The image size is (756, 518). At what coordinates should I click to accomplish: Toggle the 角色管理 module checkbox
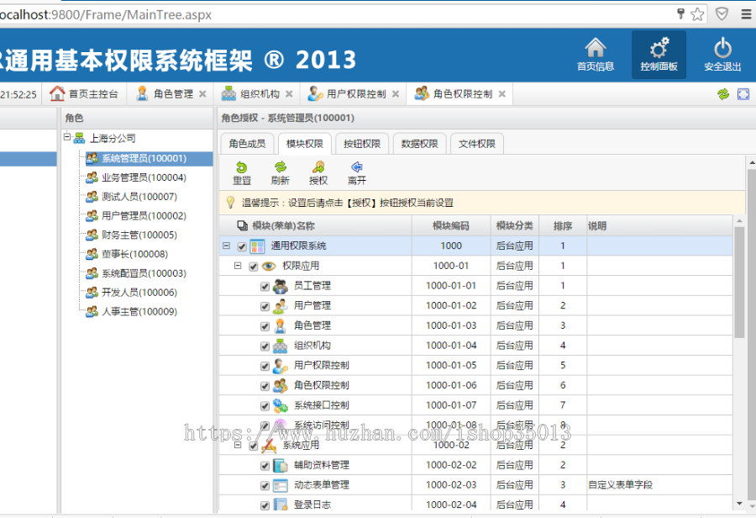[x=264, y=325]
